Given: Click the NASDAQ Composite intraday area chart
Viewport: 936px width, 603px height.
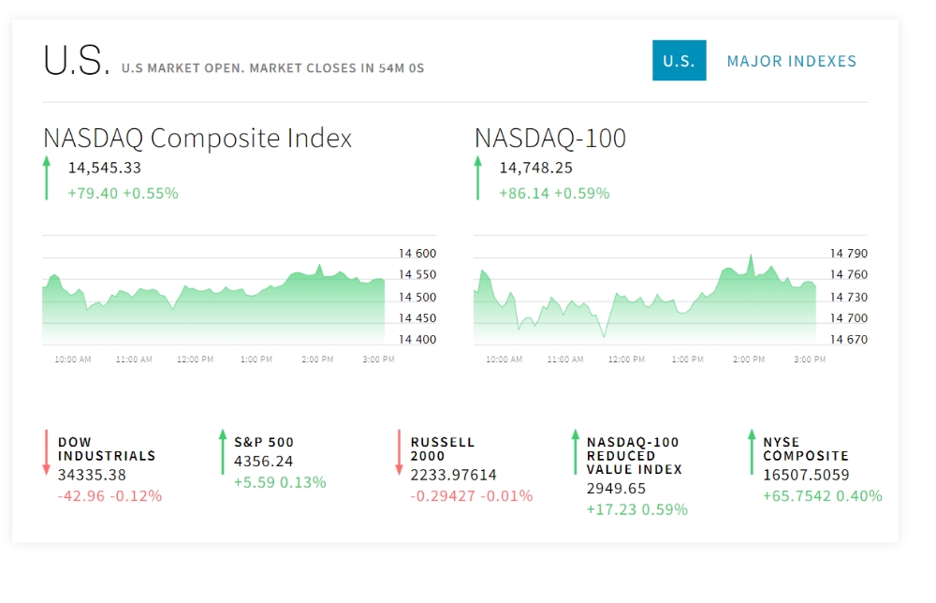Looking at the screenshot, I should pyautogui.click(x=213, y=304).
